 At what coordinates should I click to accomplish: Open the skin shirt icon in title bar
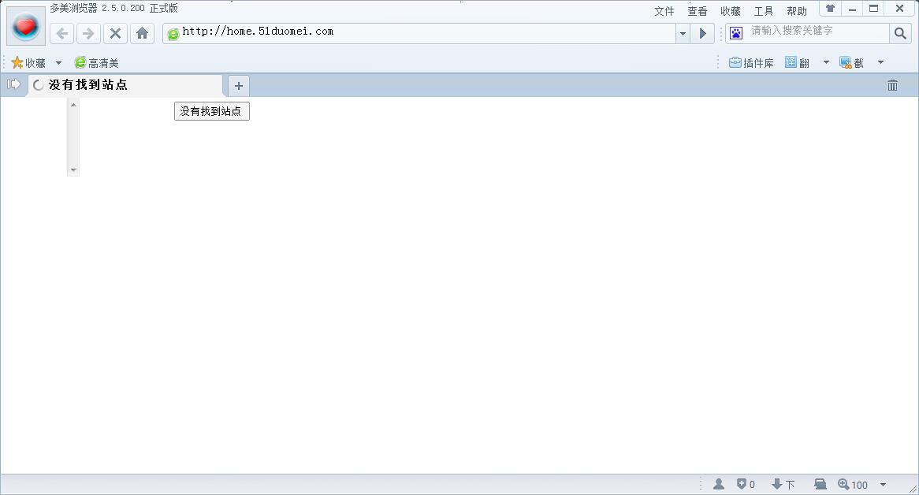(x=830, y=8)
